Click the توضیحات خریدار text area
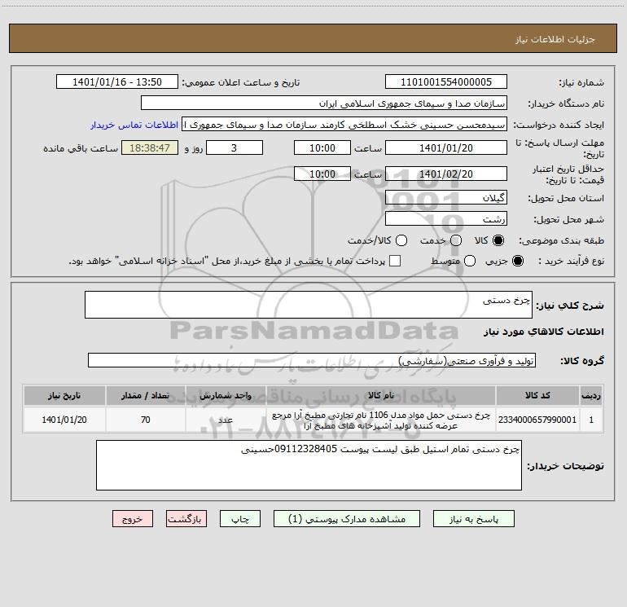The width and height of the screenshot is (627, 607). pyautogui.click(x=309, y=465)
